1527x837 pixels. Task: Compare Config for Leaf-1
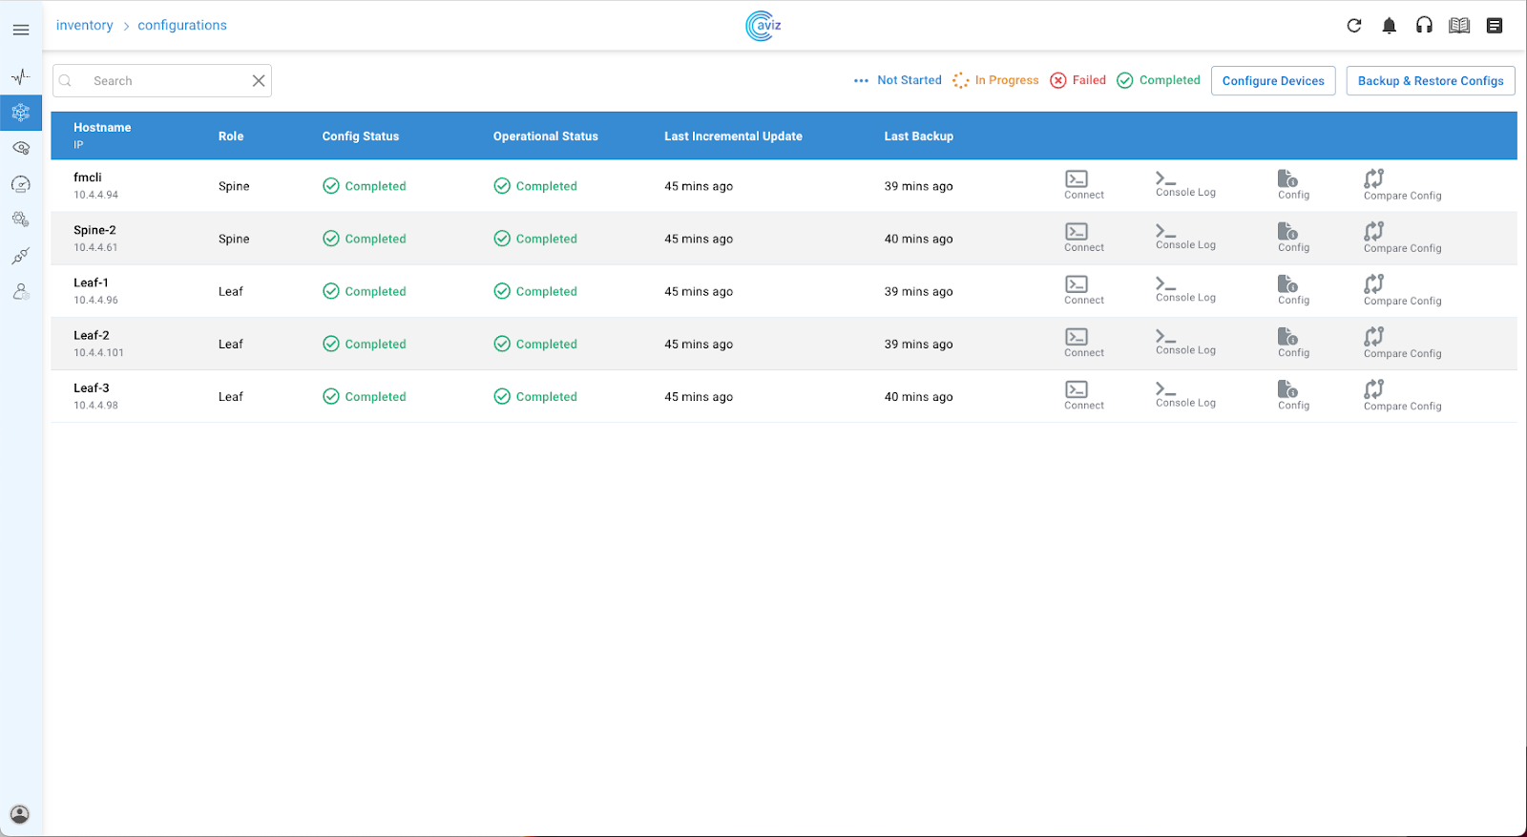point(1402,290)
